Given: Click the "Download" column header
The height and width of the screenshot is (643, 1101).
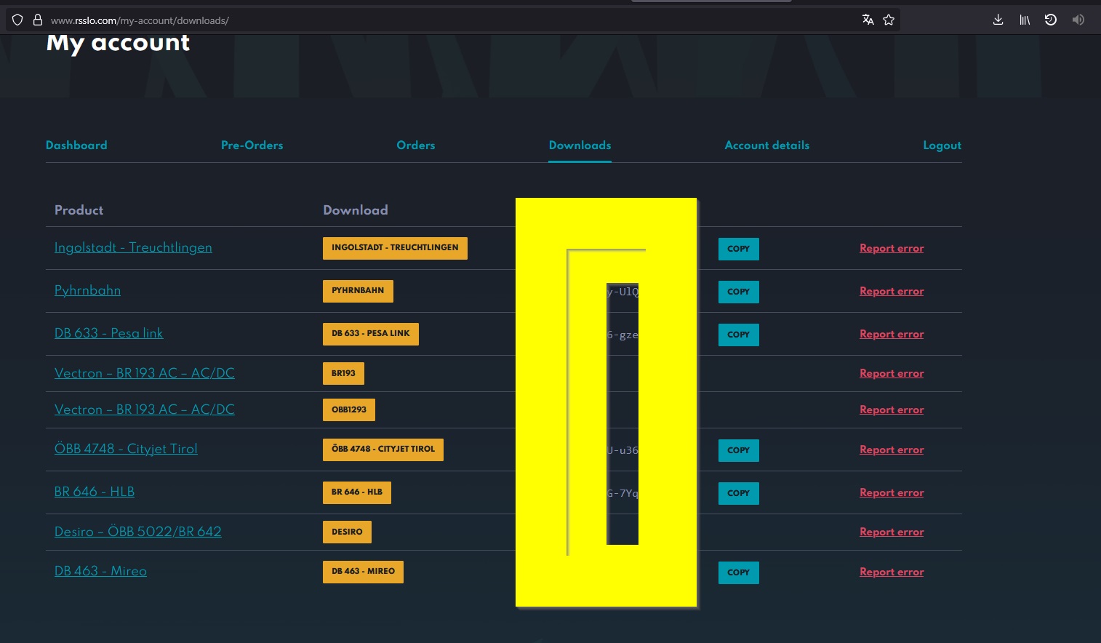Looking at the screenshot, I should (x=356, y=210).
